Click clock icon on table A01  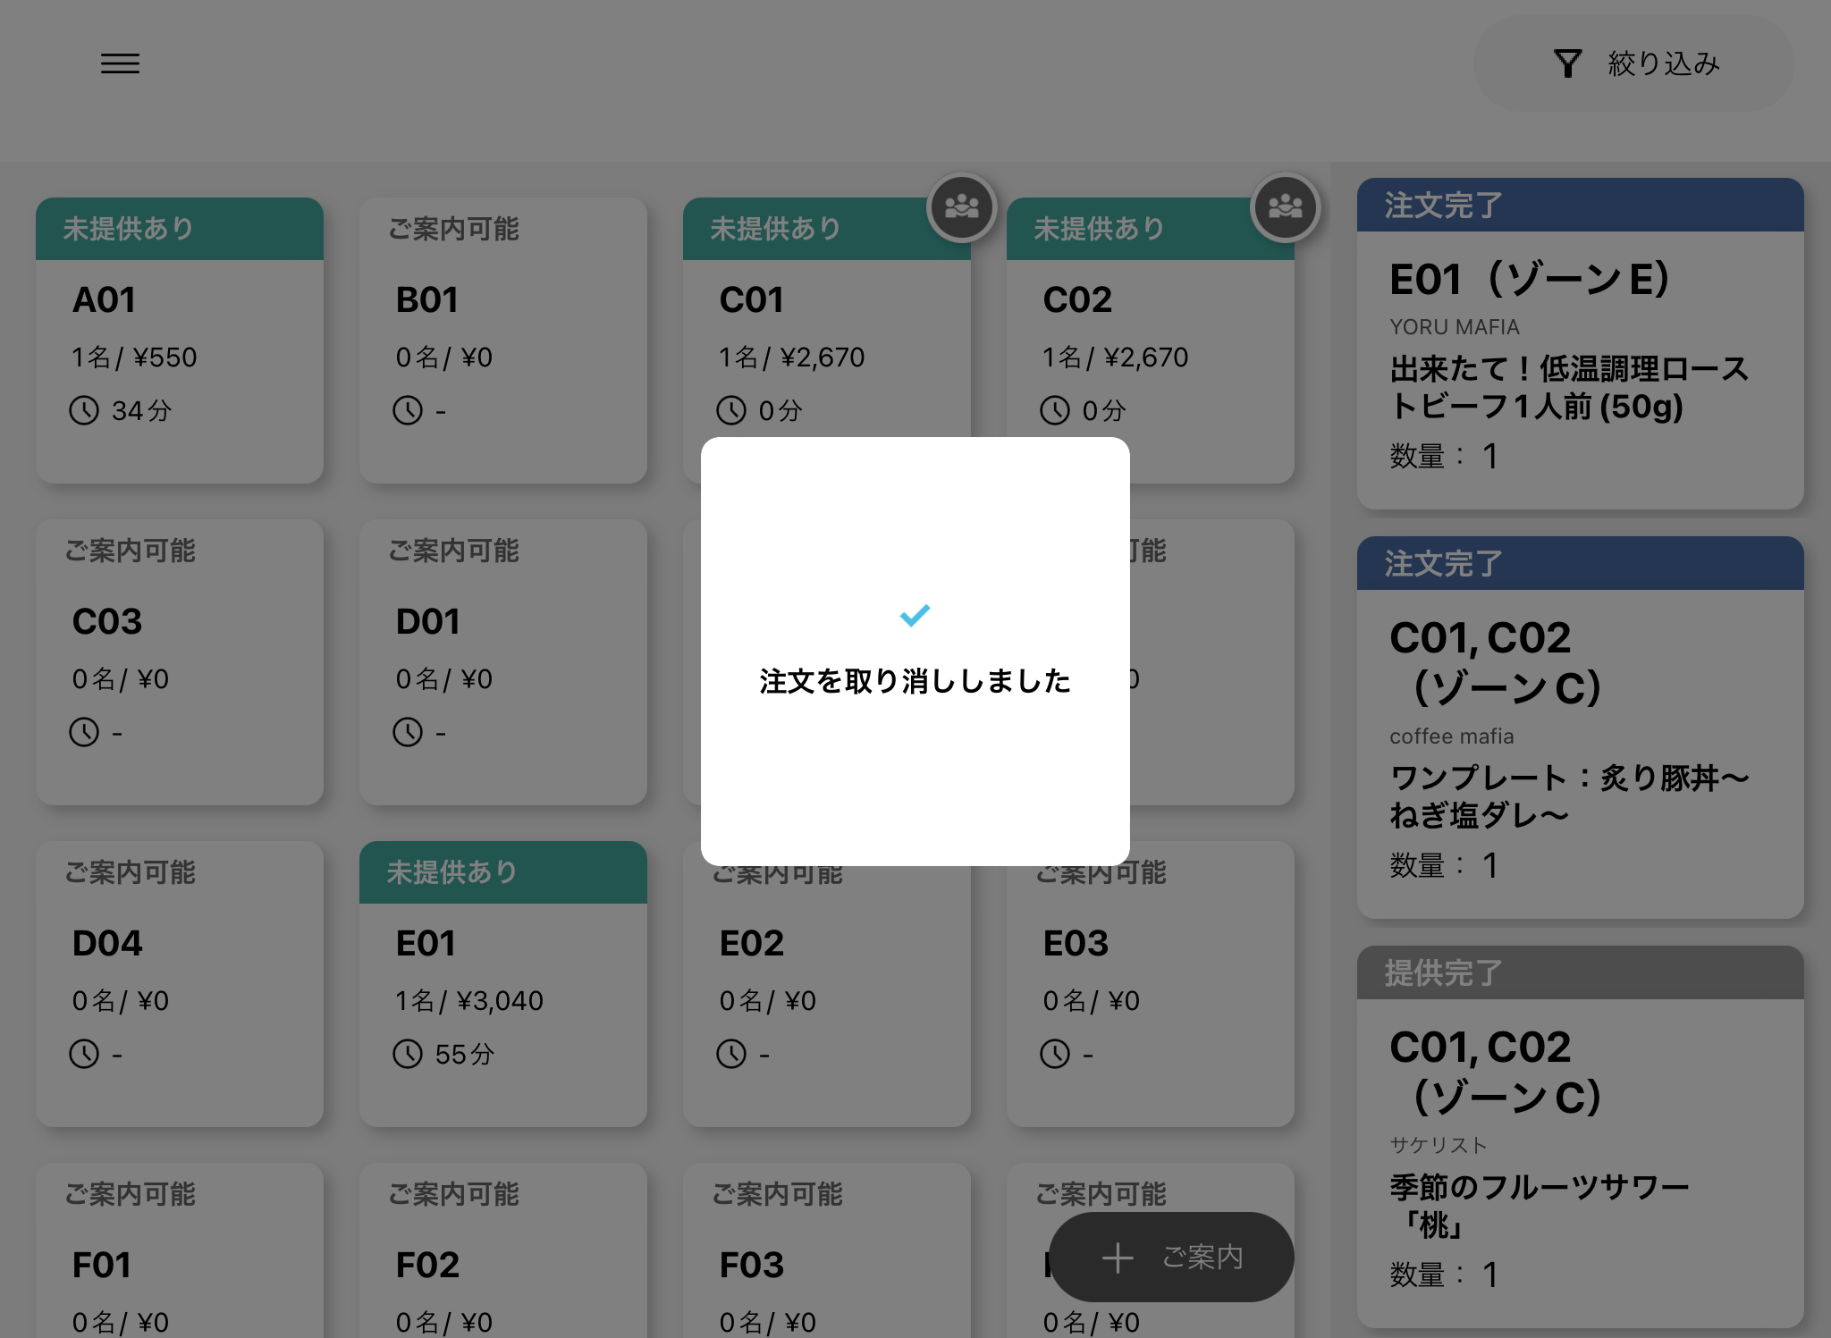click(84, 411)
